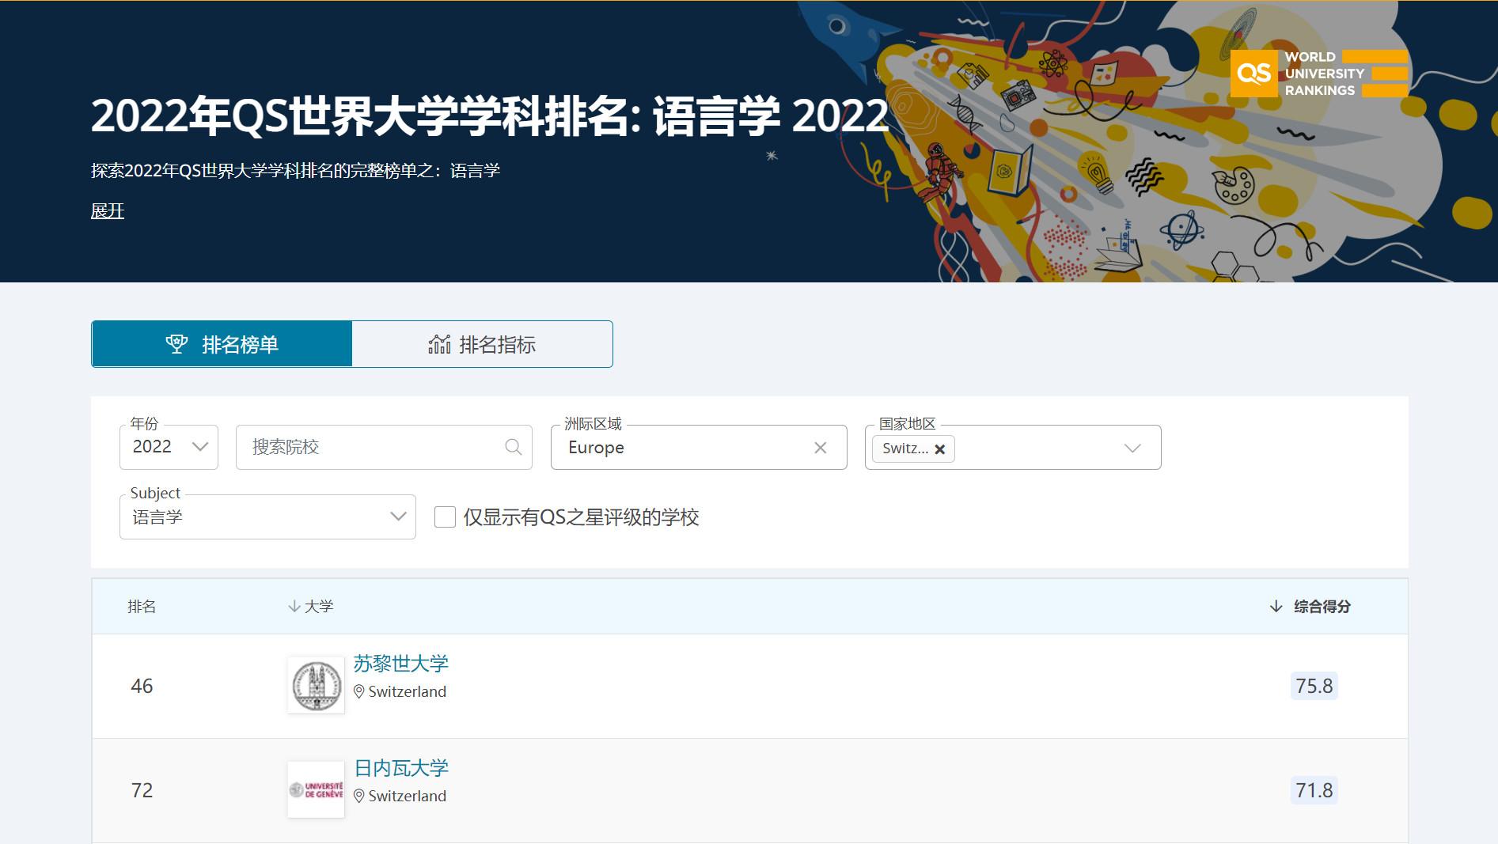1498x844 pixels.
Task: Click the X to clear the Europe filter
Action: 820,448
